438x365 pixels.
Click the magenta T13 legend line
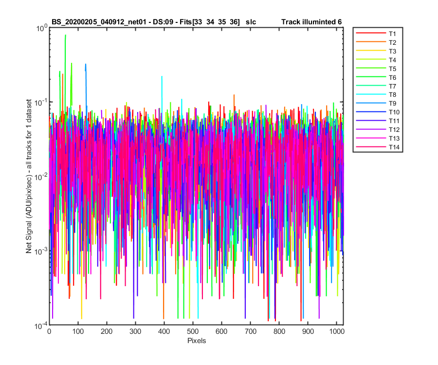click(371, 138)
